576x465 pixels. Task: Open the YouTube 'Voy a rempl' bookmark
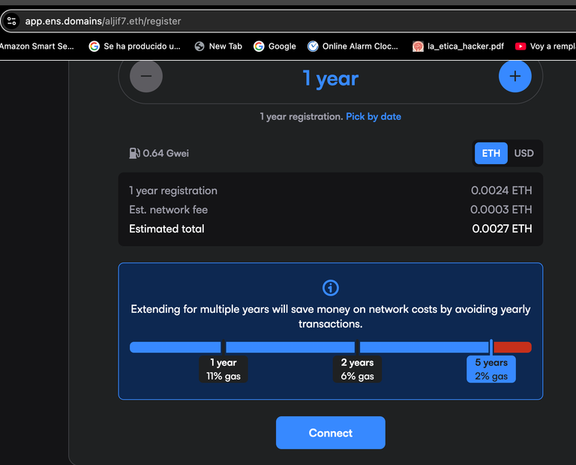tap(545, 46)
